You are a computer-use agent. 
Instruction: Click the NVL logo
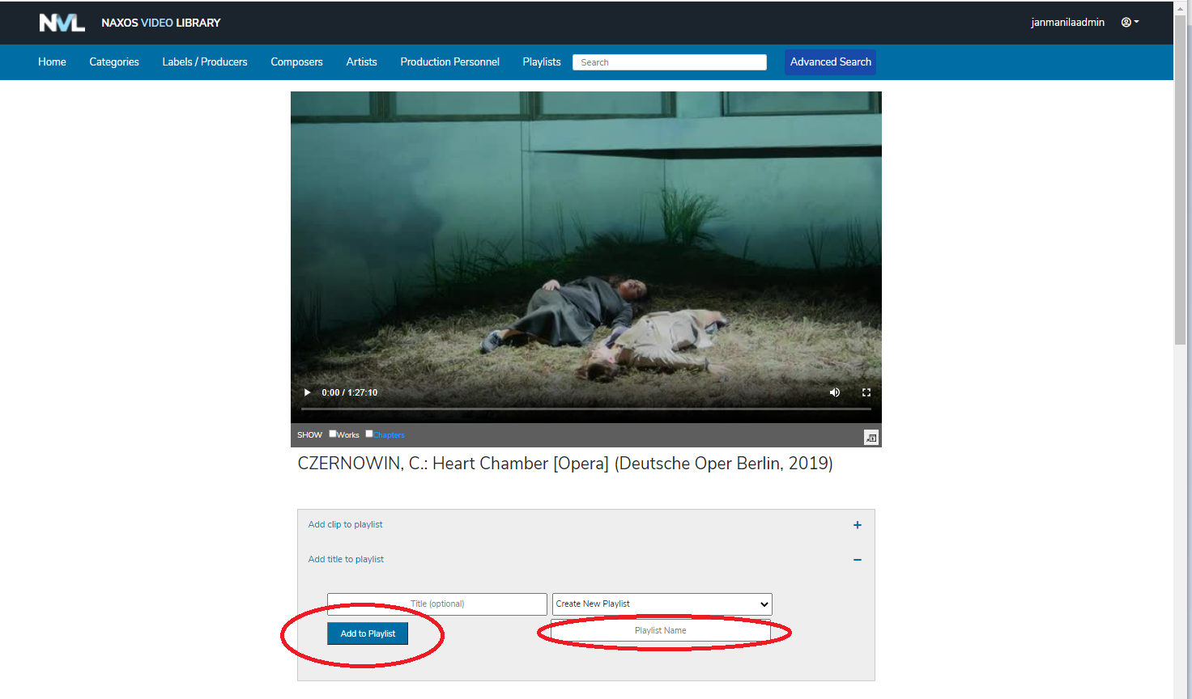pos(62,23)
